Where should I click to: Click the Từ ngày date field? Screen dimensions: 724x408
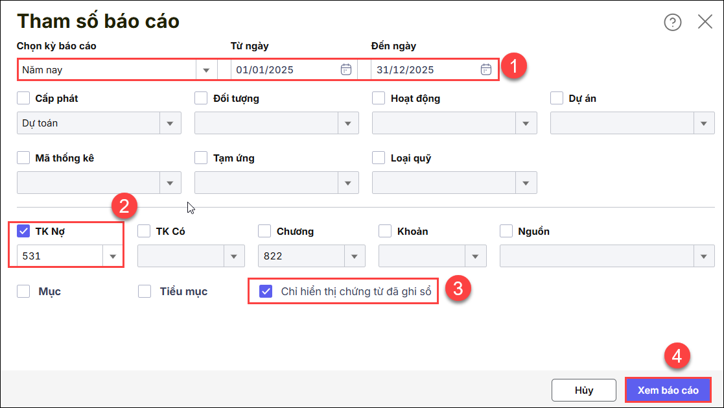point(284,70)
